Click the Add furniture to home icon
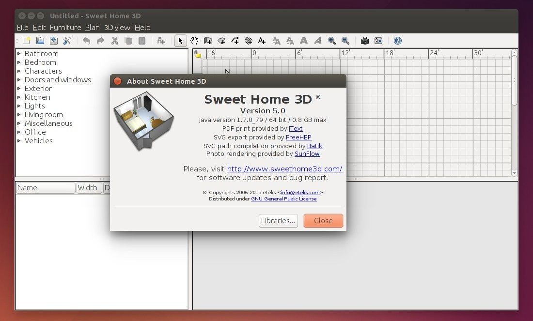This screenshot has width=533, height=321. tap(161, 41)
